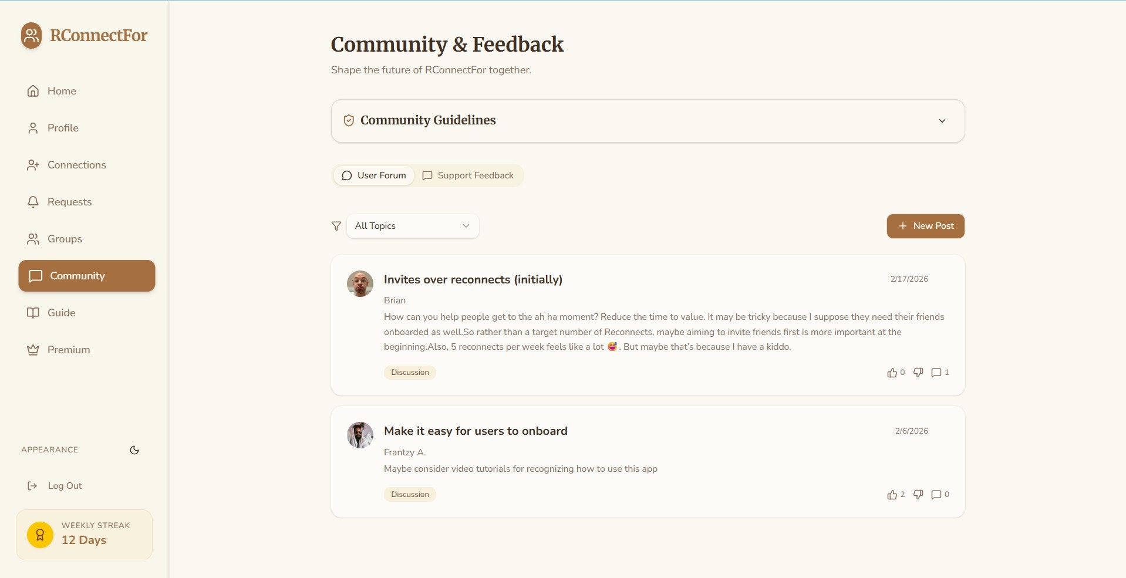Click the Requests bell icon

tap(33, 202)
